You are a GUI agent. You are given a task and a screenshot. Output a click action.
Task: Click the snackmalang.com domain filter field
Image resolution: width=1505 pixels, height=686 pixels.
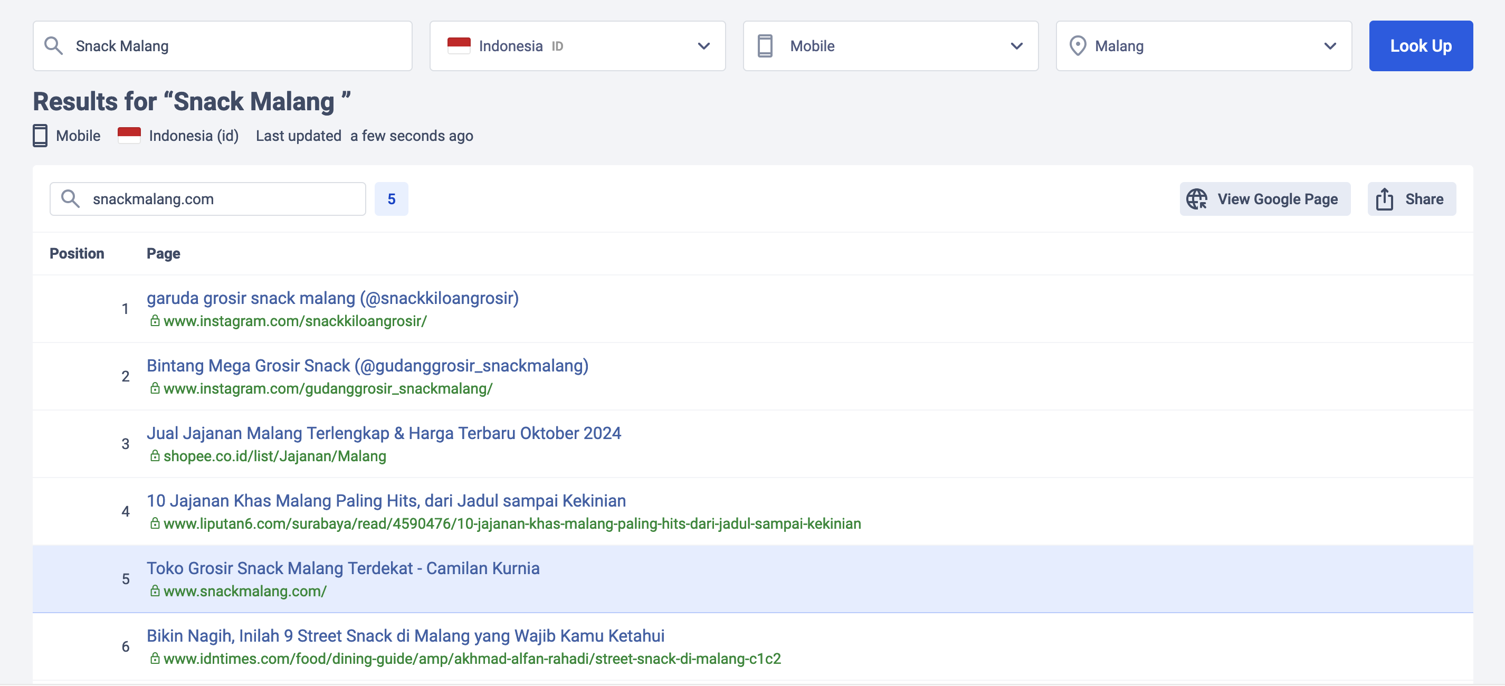pyautogui.click(x=207, y=199)
